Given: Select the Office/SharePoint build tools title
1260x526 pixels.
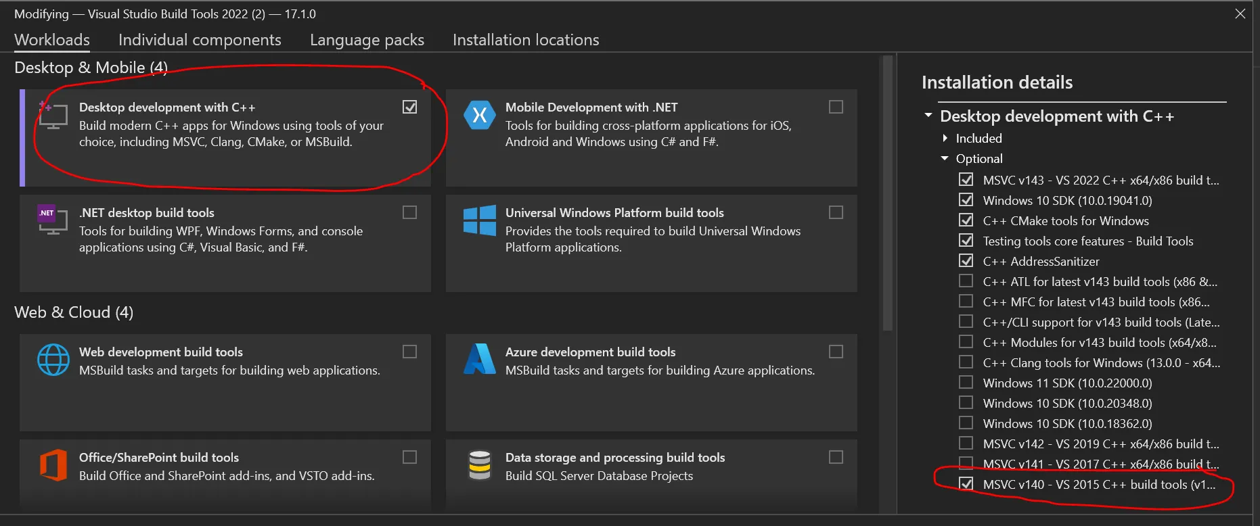Looking at the screenshot, I should coord(159,457).
